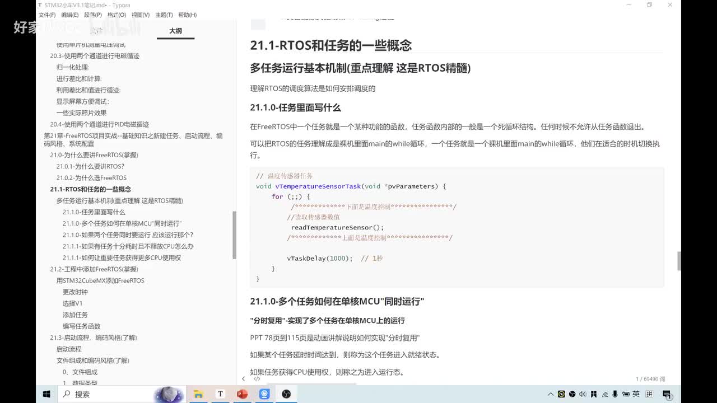The width and height of the screenshot is (717, 403).
Task: Click heading 21.1.0-多个任务如何在单核MCU"同时运行" in document
Action: point(337,302)
